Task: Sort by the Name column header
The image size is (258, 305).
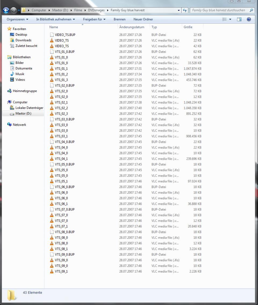Action: click(x=53, y=27)
